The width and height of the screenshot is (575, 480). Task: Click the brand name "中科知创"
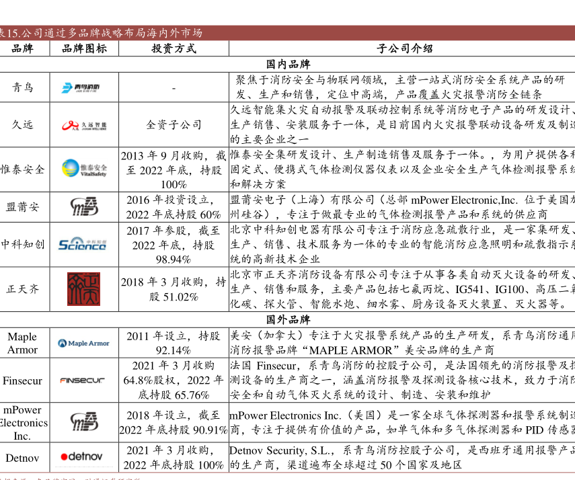click(x=22, y=244)
